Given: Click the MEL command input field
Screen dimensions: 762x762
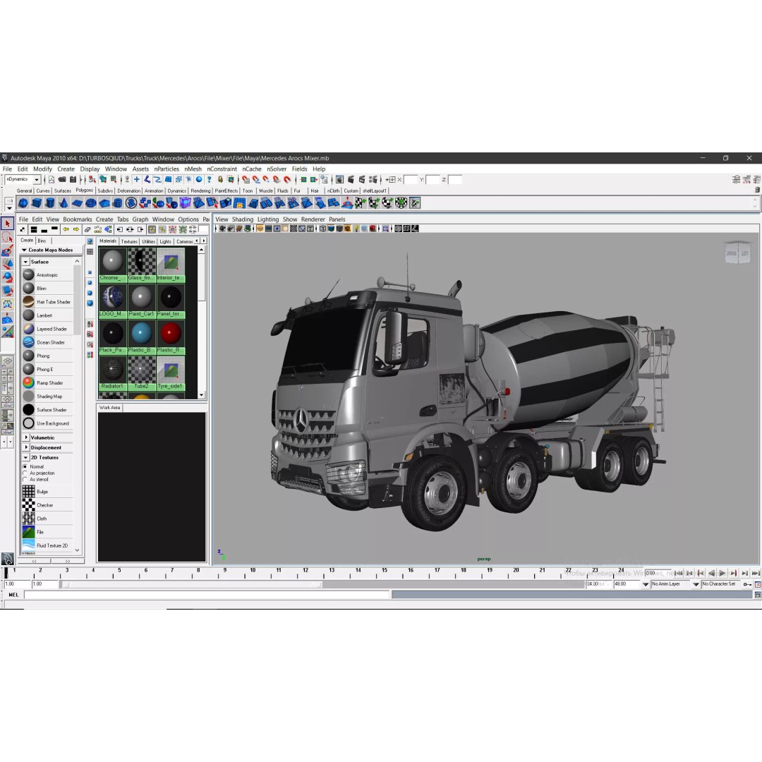Looking at the screenshot, I should point(207,595).
